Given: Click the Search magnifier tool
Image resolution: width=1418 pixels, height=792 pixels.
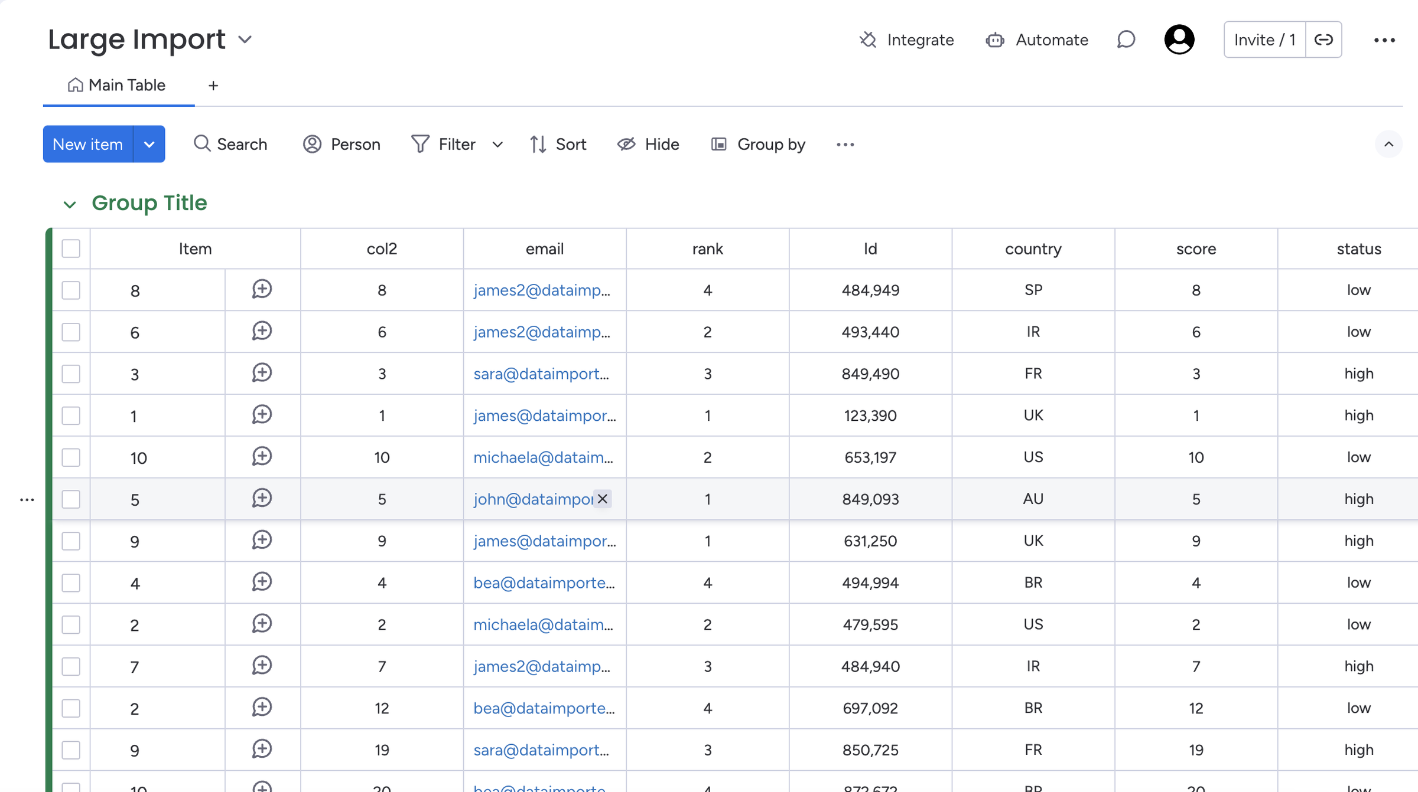Looking at the screenshot, I should (x=230, y=144).
